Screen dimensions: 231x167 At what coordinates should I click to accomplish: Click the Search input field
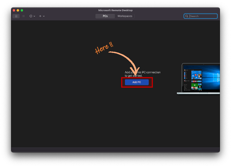pos(200,16)
